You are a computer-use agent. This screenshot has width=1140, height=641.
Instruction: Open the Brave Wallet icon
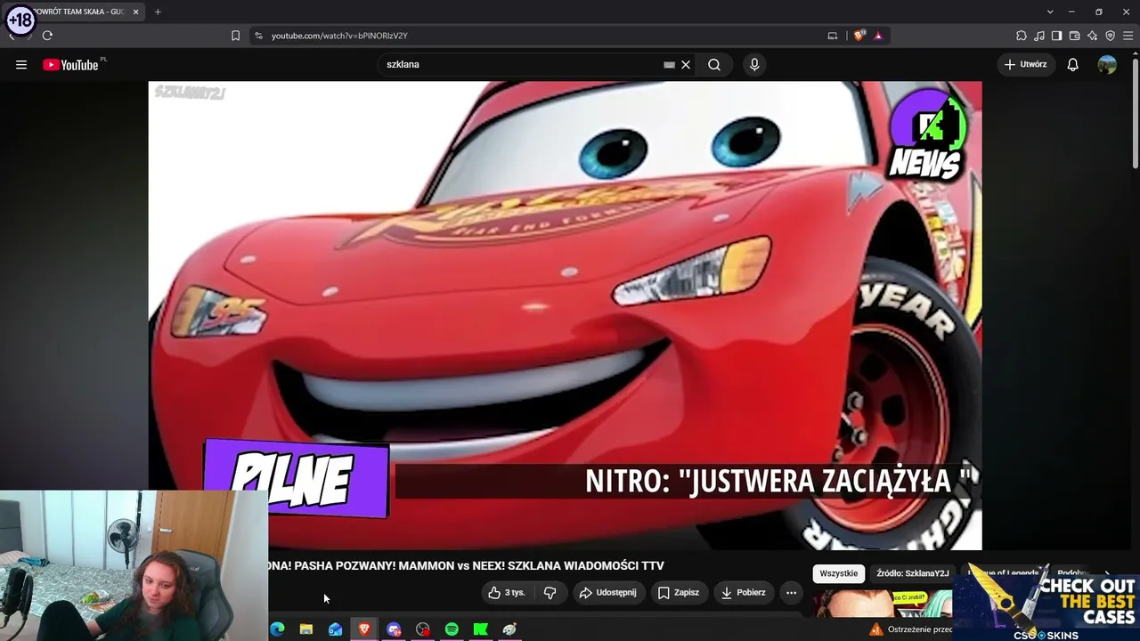[x=1074, y=36]
